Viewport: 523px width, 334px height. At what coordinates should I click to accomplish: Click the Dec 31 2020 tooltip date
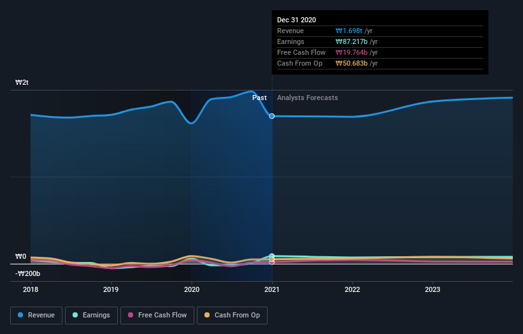click(296, 20)
